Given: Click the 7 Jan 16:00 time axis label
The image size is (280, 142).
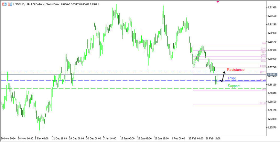Looking at the screenshot, I should click(x=110, y=138).
